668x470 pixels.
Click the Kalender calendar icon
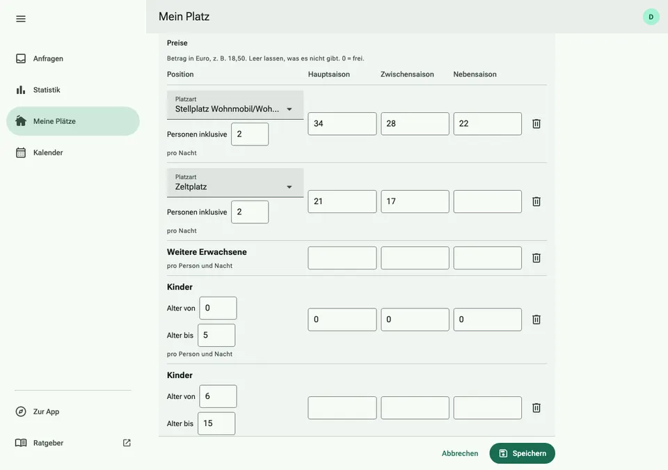tap(20, 152)
